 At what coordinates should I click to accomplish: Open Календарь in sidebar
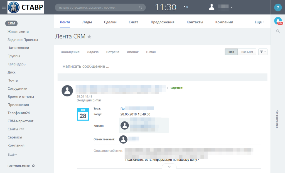coord(16,64)
